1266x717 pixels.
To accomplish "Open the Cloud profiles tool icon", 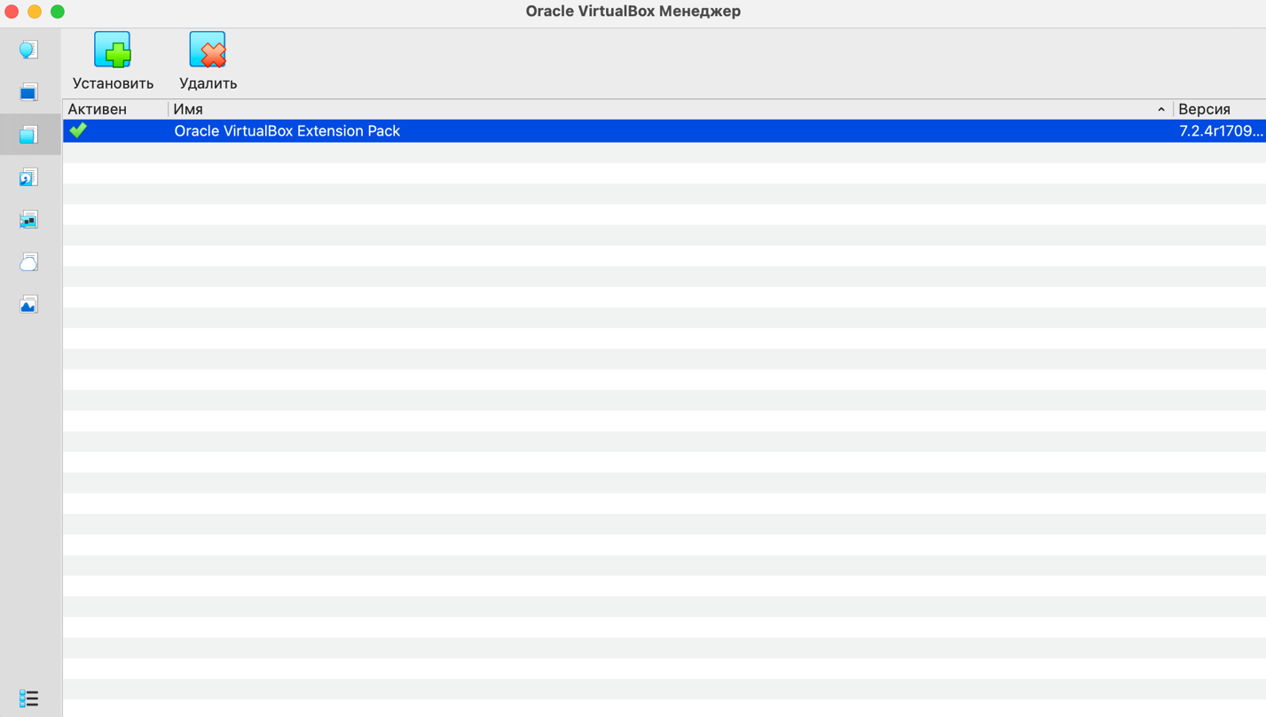I will pyautogui.click(x=28, y=262).
